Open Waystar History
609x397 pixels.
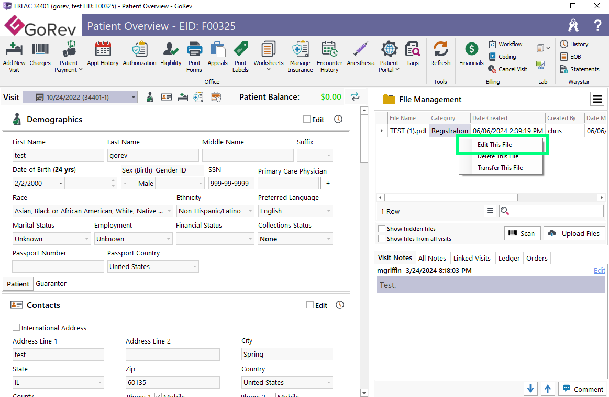click(x=574, y=44)
